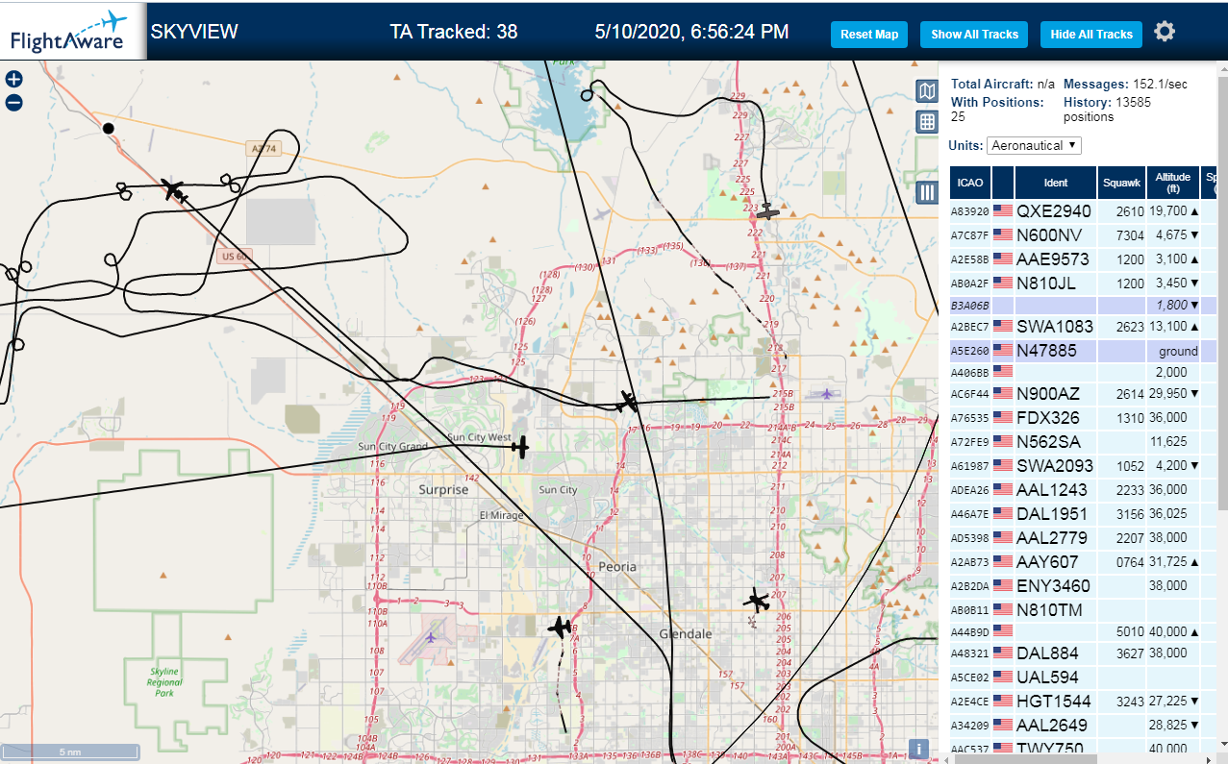Select aircraft row DAL884
Image resolution: width=1228 pixels, height=764 pixels.
click(x=1083, y=653)
